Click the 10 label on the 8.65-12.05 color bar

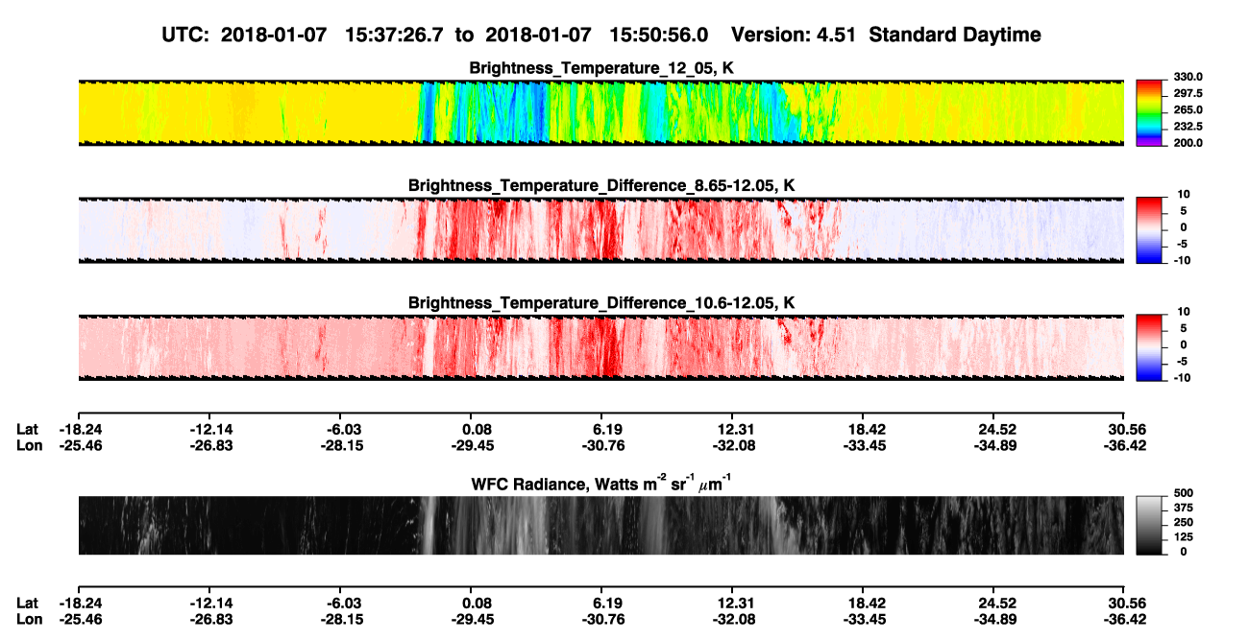(x=1182, y=194)
